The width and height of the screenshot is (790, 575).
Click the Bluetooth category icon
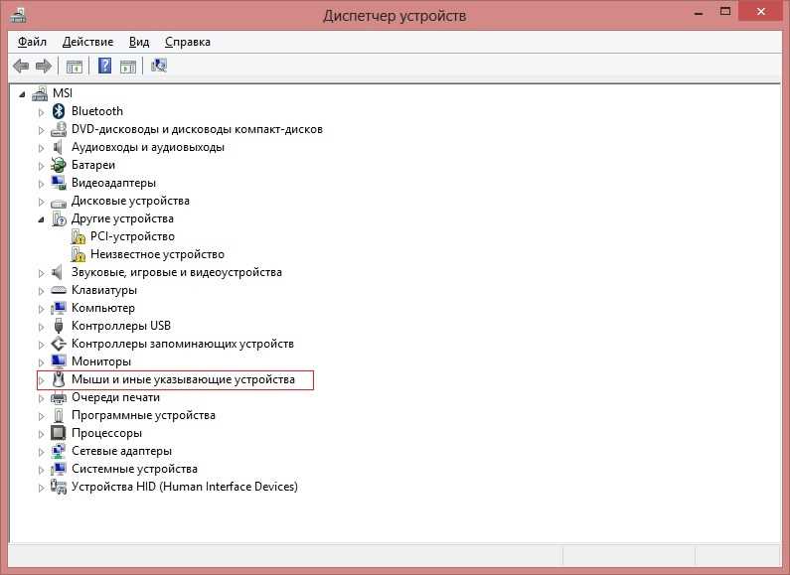click(x=59, y=111)
